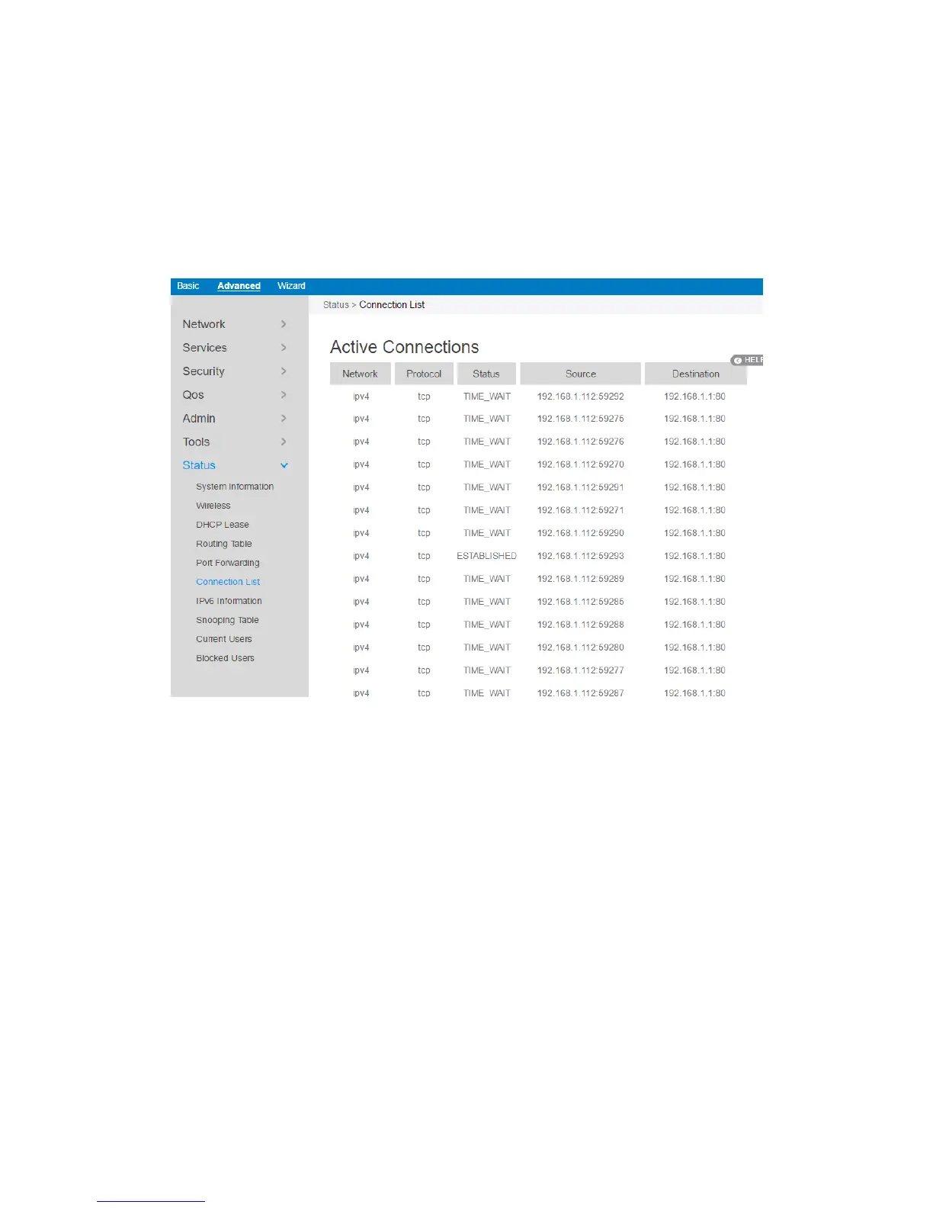Expand the Network menu chevron
Image resolution: width=933 pixels, height=1208 pixels.
coord(284,324)
